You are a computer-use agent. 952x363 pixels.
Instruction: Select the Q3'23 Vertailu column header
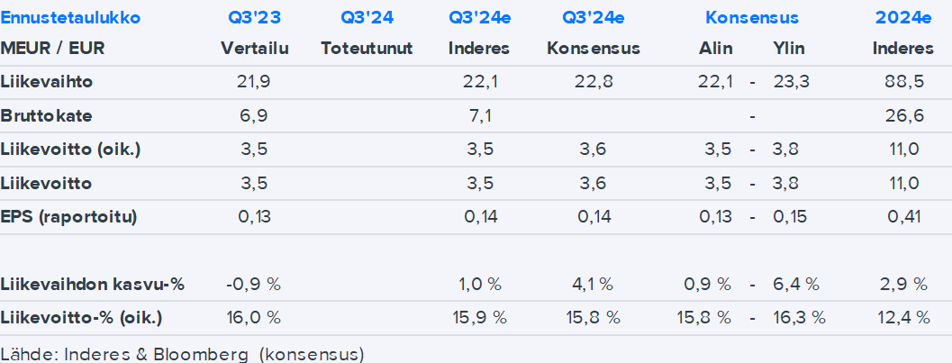[x=254, y=18]
